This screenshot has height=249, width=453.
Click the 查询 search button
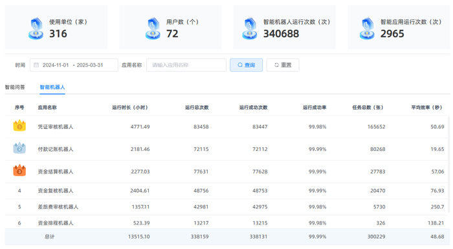tap(246, 65)
